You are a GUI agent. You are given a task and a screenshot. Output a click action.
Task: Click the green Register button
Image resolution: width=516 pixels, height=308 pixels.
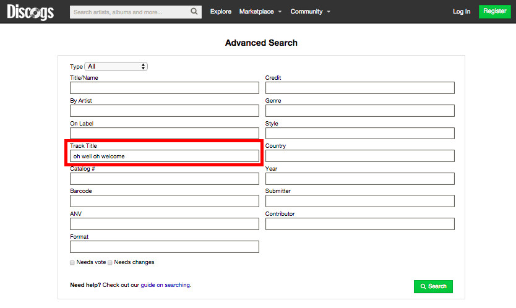494,11
